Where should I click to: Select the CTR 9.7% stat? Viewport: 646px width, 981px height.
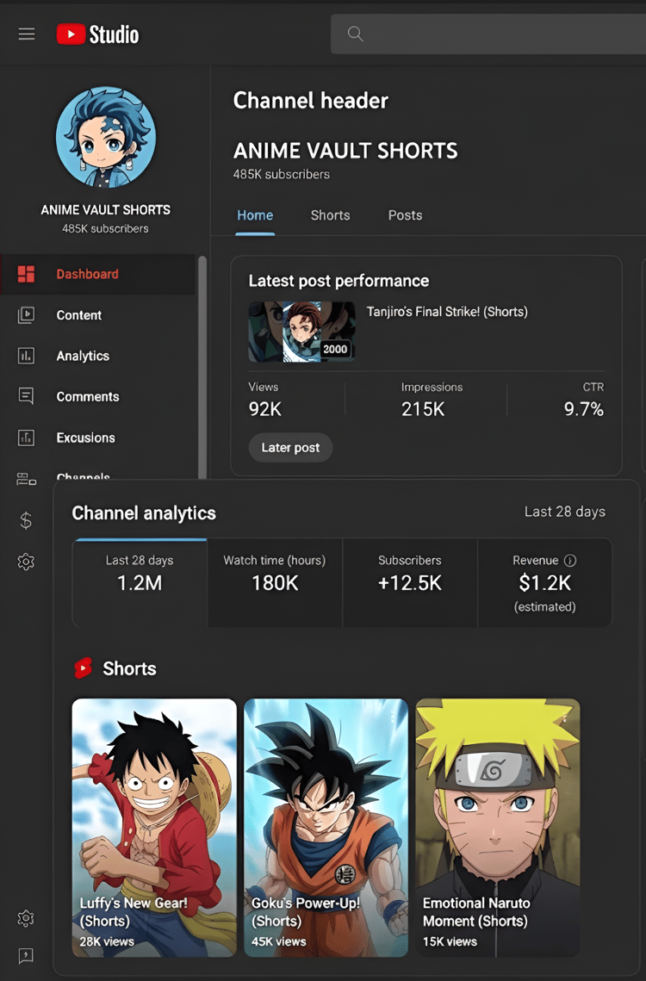tap(584, 400)
